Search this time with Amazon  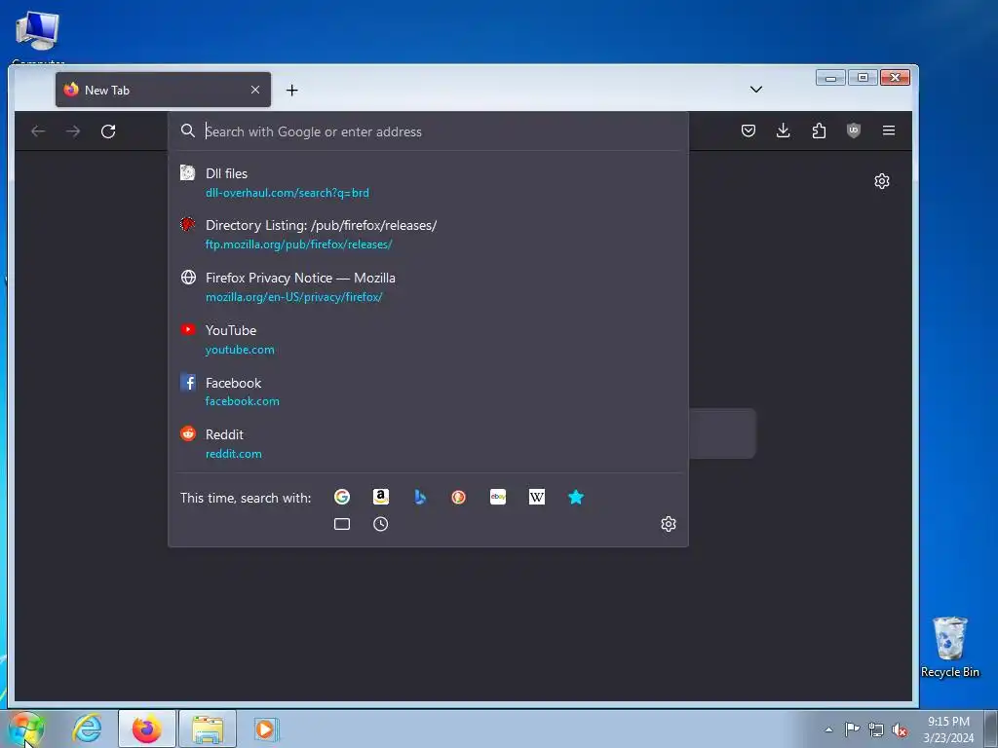click(381, 497)
